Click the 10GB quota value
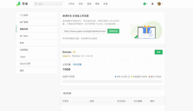Image resolution: width=193 pixels, height=111 pixels. point(66,69)
